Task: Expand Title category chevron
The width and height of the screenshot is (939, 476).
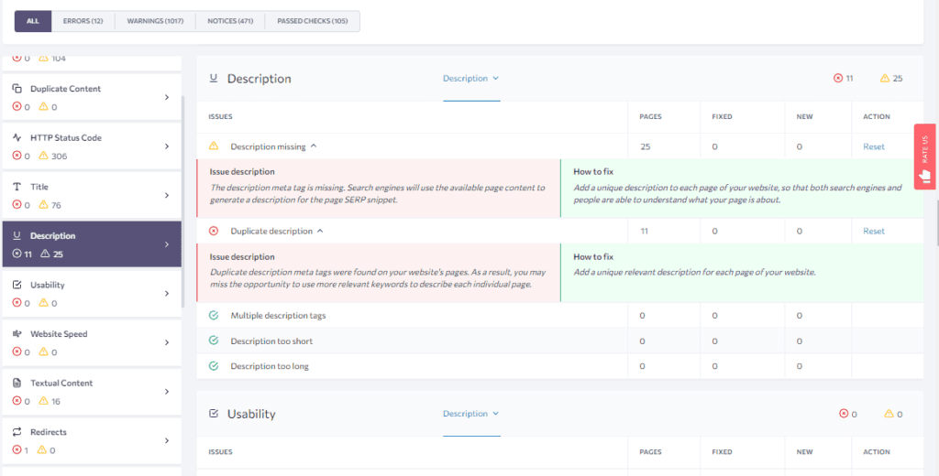Action: [x=167, y=196]
